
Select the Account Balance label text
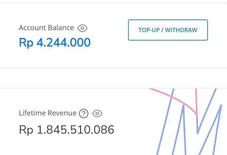point(46,28)
